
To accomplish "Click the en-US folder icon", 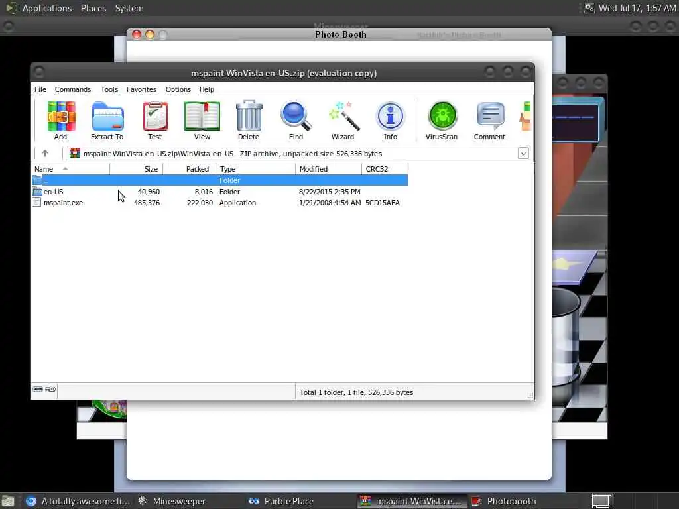I will click(37, 192).
